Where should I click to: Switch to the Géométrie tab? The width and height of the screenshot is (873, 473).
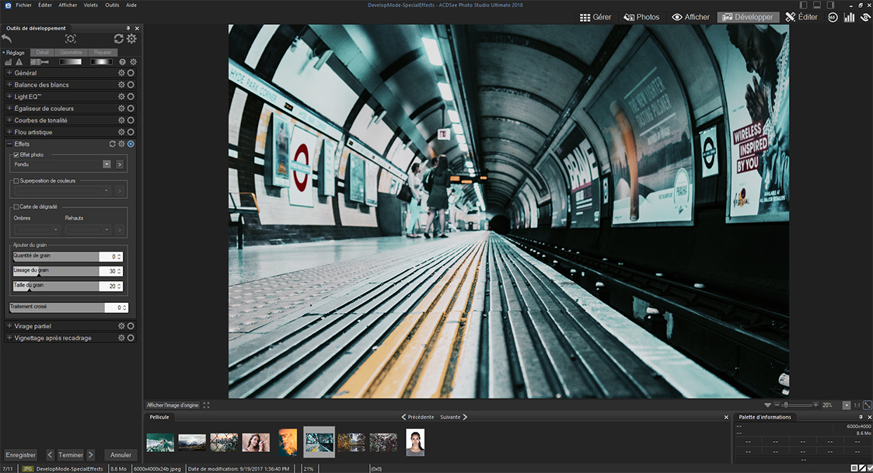coord(71,52)
